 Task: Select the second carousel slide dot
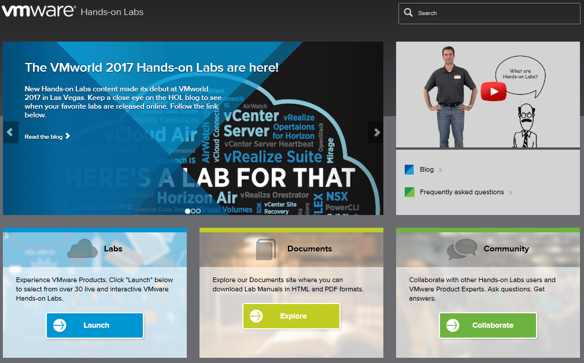coord(193,211)
